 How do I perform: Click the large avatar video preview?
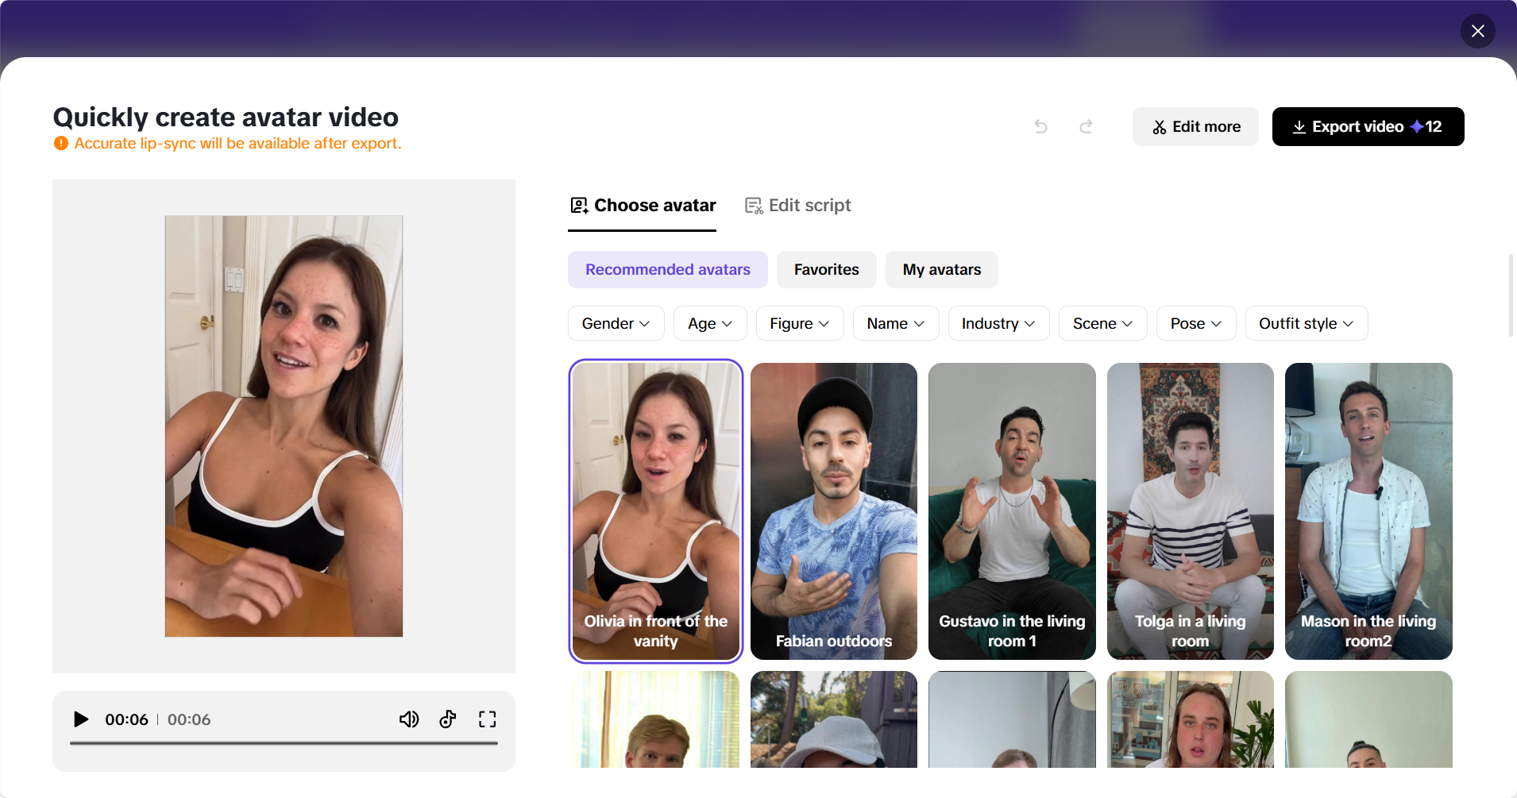point(284,426)
